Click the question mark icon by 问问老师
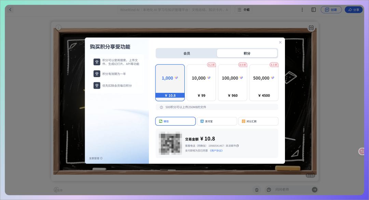The height and width of the screenshot is (200, 369). [269, 190]
